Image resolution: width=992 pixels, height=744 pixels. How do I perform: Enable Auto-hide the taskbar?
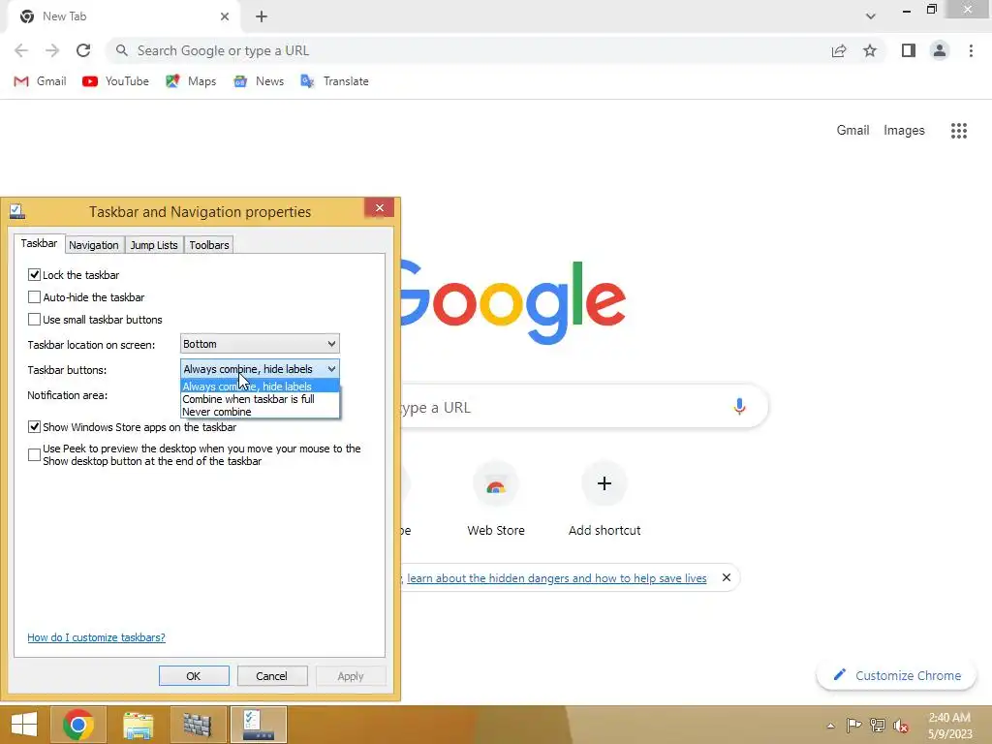click(34, 296)
